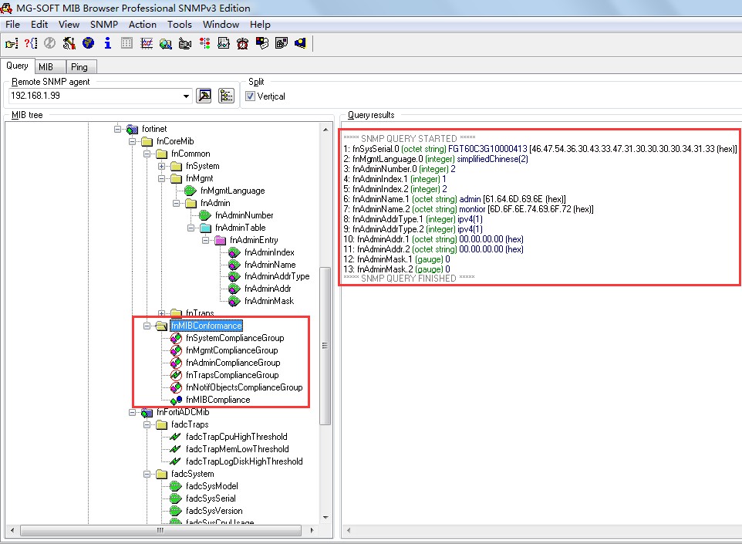Collapse the fnCoreMib node
The width and height of the screenshot is (742, 544).
coord(132,141)
